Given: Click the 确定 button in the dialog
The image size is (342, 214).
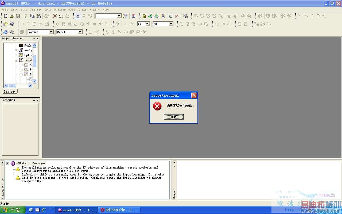Looking at the screenshot, I should point(174,117).
